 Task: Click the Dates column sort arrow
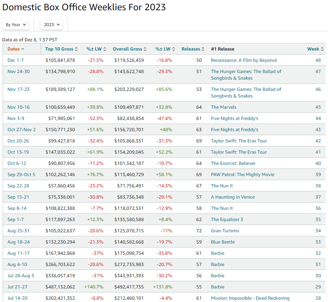tap(23, 49)
